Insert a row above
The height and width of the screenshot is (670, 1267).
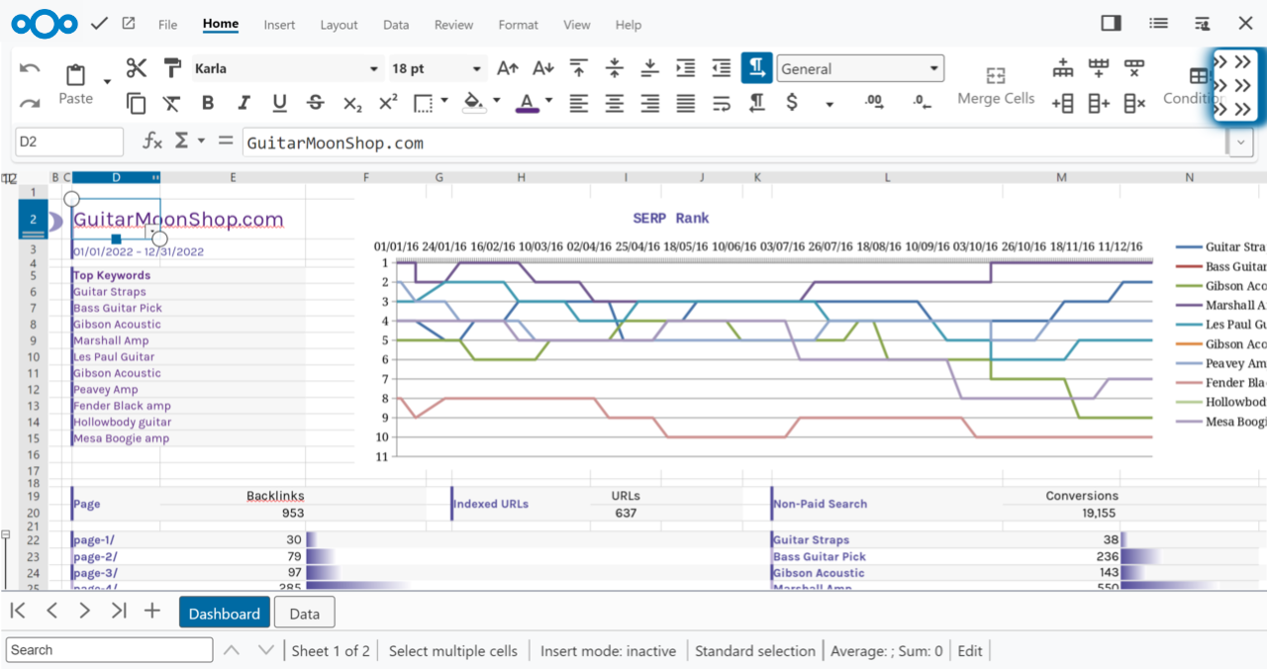(x=1063, y=68)
